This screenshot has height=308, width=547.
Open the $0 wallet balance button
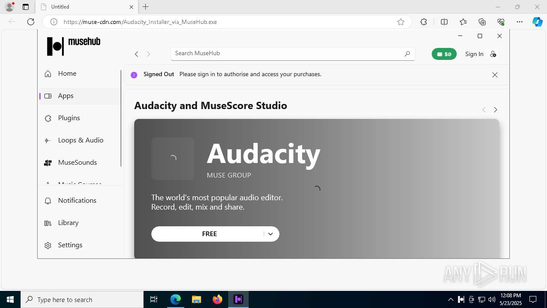click(x=444, y=54)
